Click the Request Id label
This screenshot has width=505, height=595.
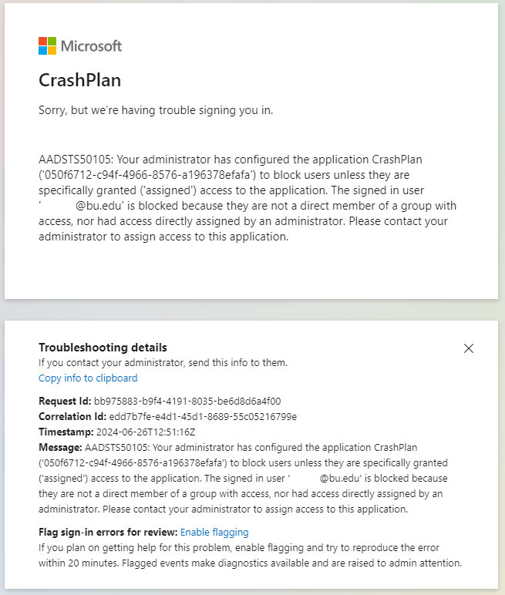click(x=65, y=401)
